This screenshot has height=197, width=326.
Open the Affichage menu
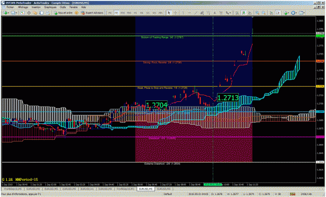[23, 7]
